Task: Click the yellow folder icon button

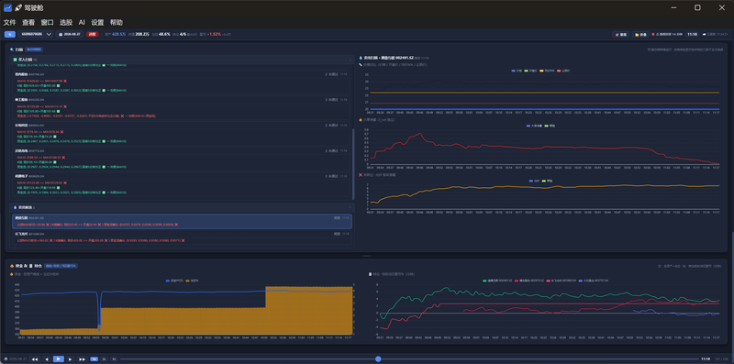Action: click(x=640, y=34)
